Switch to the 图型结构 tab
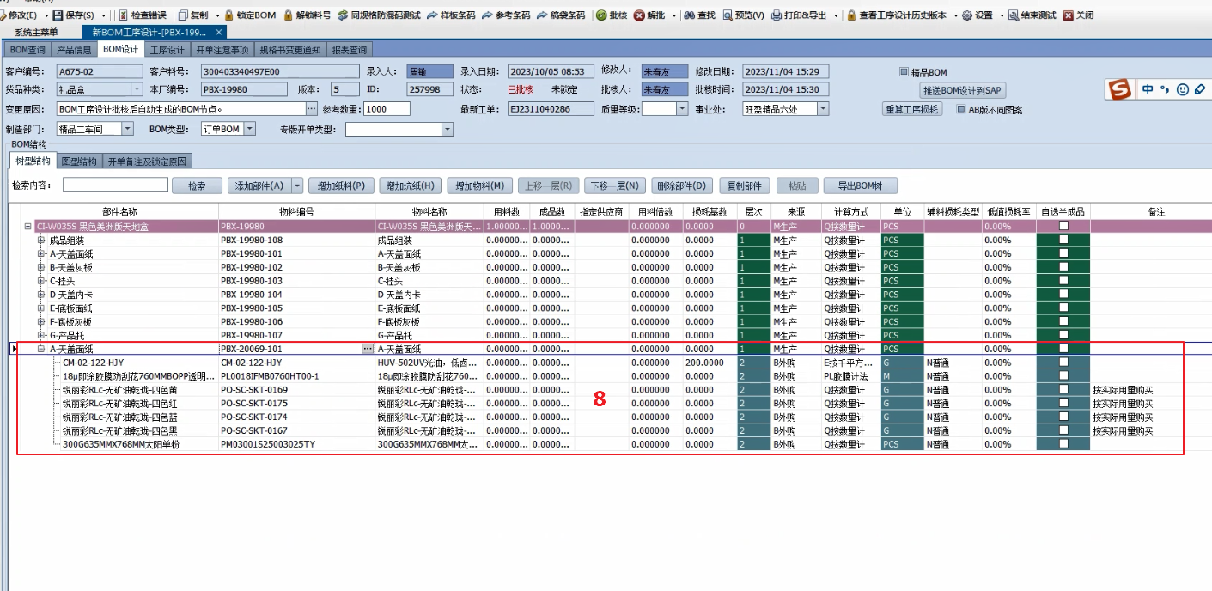The width and height of the screenshot is (1212, 591). (79, 161)
